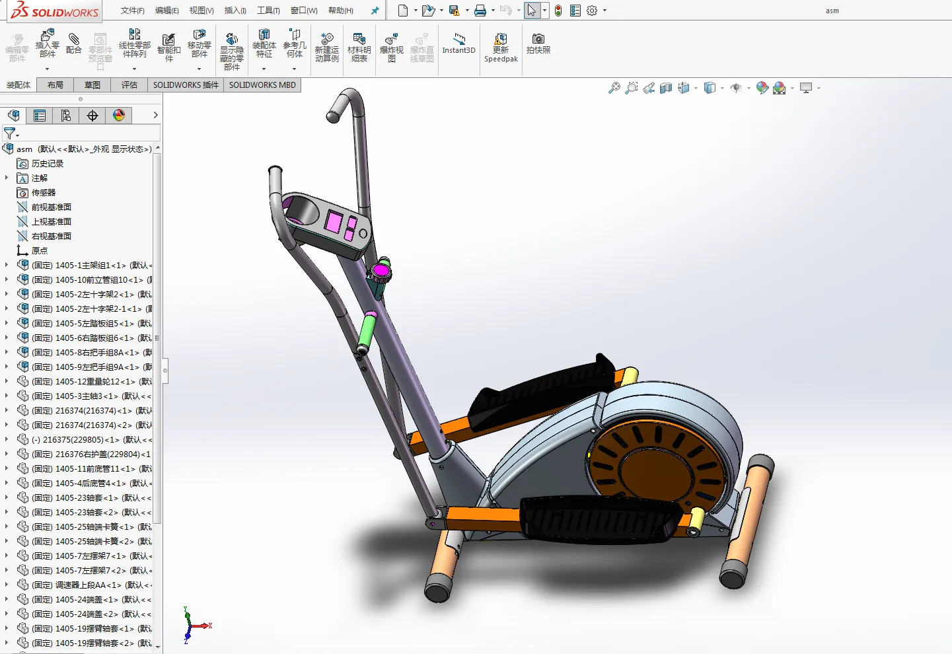Switch to the 评估 tab
952x654 pixels.
129,85
